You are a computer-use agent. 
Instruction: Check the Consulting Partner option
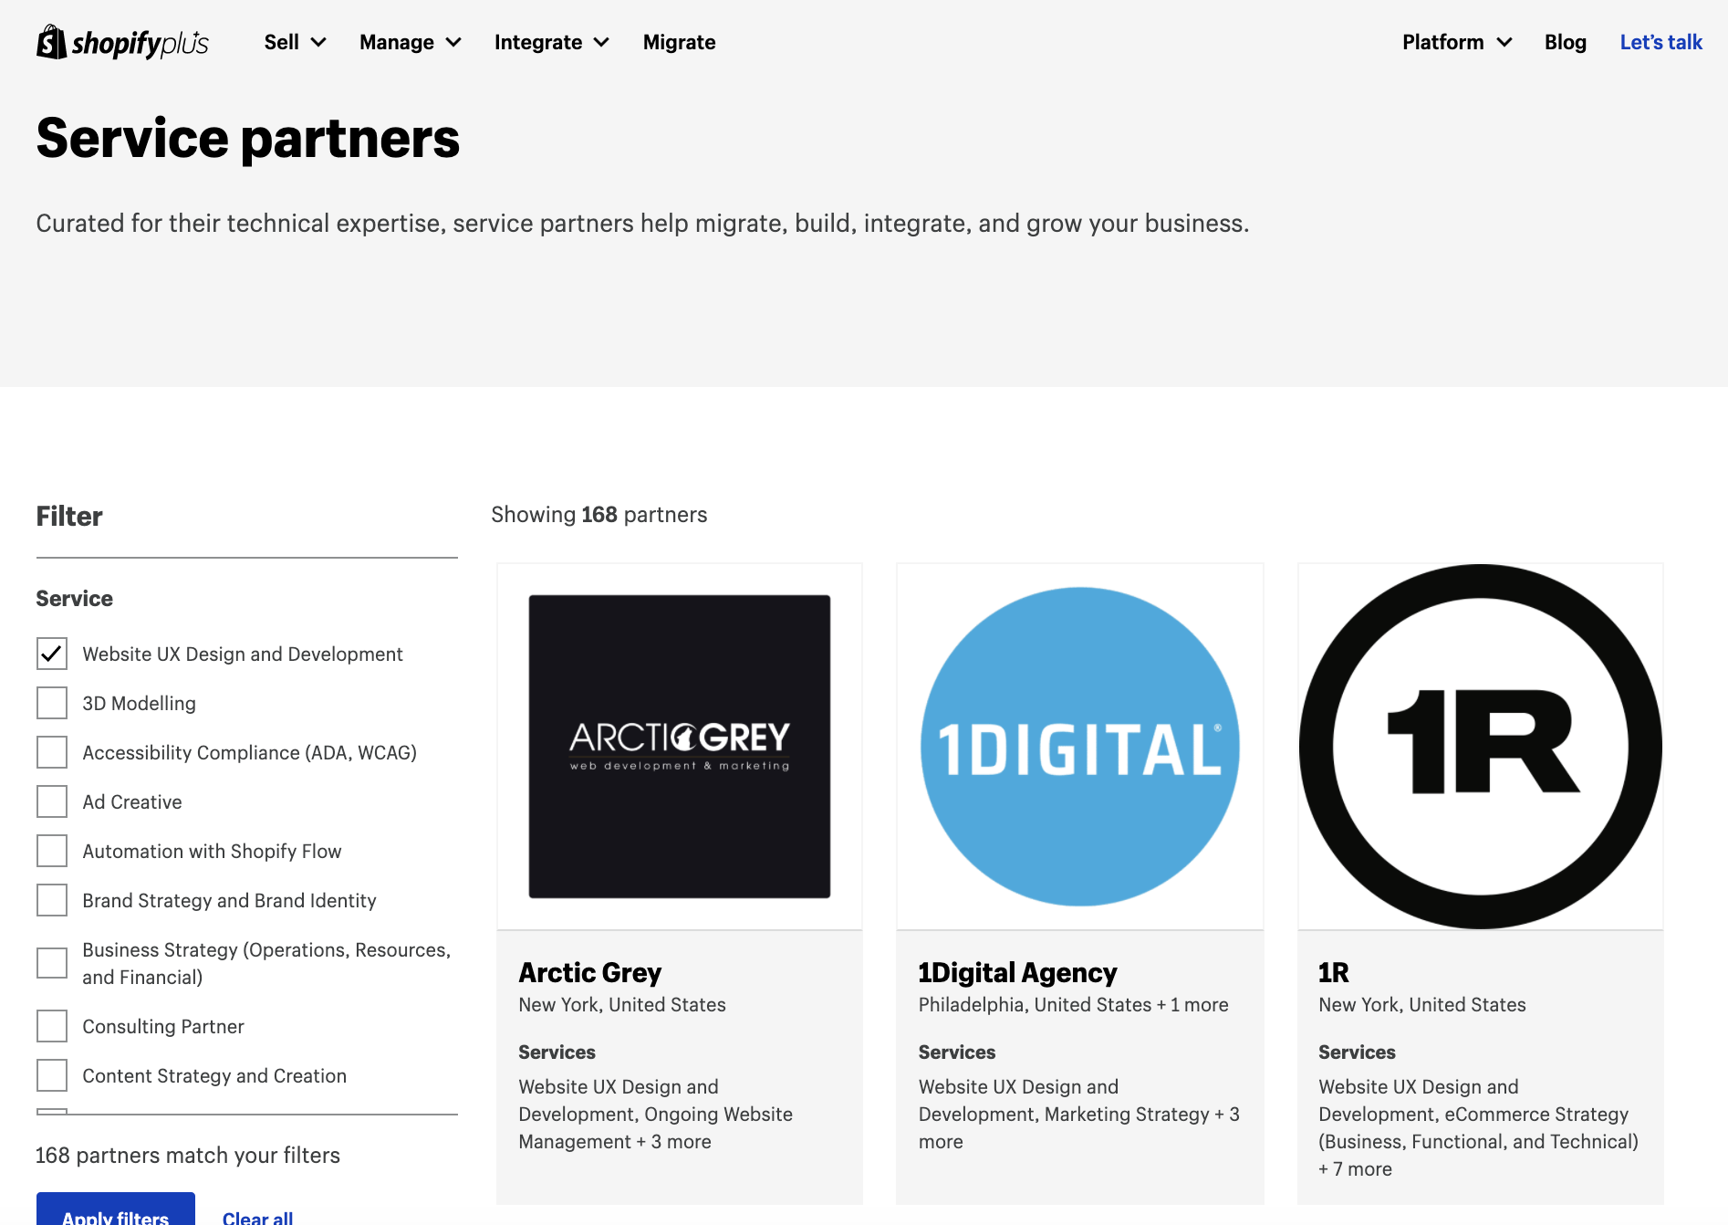pyautogui.click(x=52, y=1026)
